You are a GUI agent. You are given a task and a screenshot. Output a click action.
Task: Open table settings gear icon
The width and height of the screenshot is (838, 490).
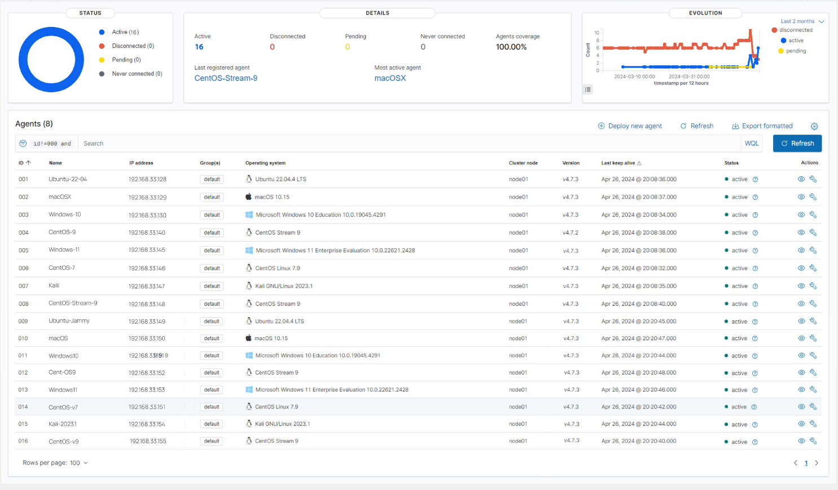(814, 127)
